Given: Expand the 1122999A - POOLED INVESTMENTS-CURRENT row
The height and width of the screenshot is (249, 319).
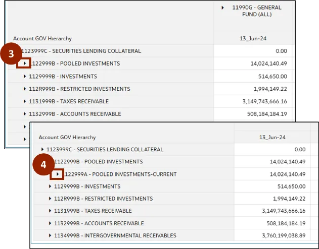Looking at the screenshot, I should point(58,174).
